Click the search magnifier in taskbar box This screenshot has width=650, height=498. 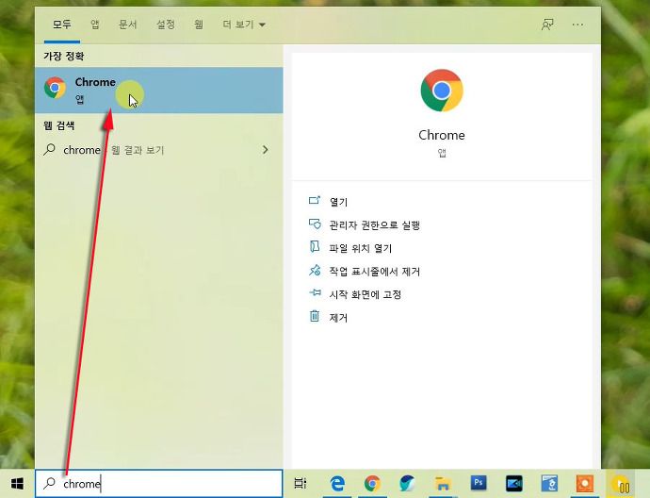[x=49, y=483]
